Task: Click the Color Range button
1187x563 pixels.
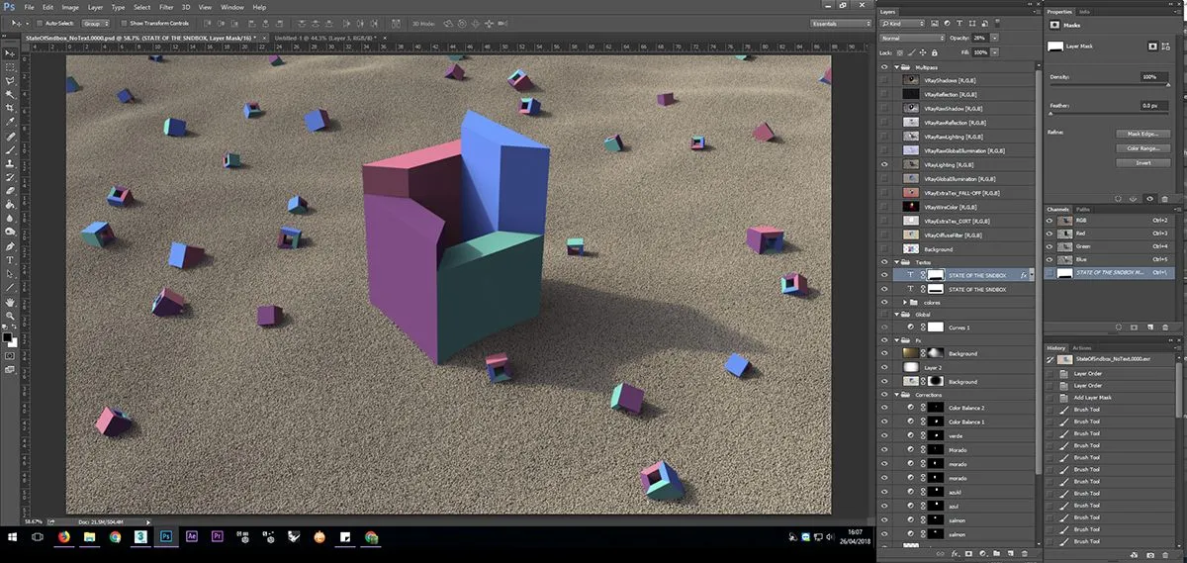Action: coord(1143,148)
